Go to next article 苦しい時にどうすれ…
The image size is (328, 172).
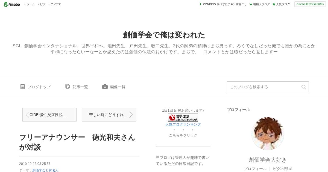(109, 115)
